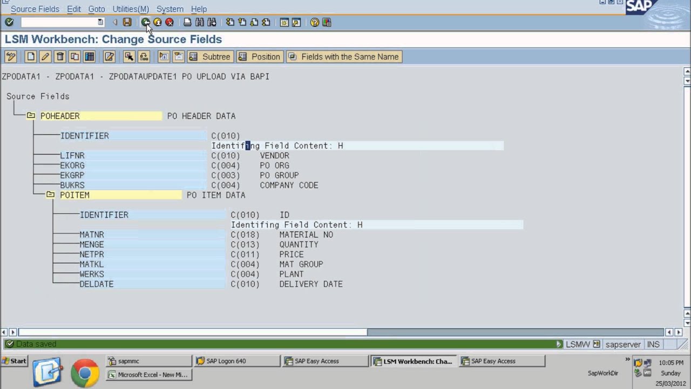Click the Display/Change pencil-glasses icon
Viewport: 691px width, 389px height.
click(x=11, y=57)
